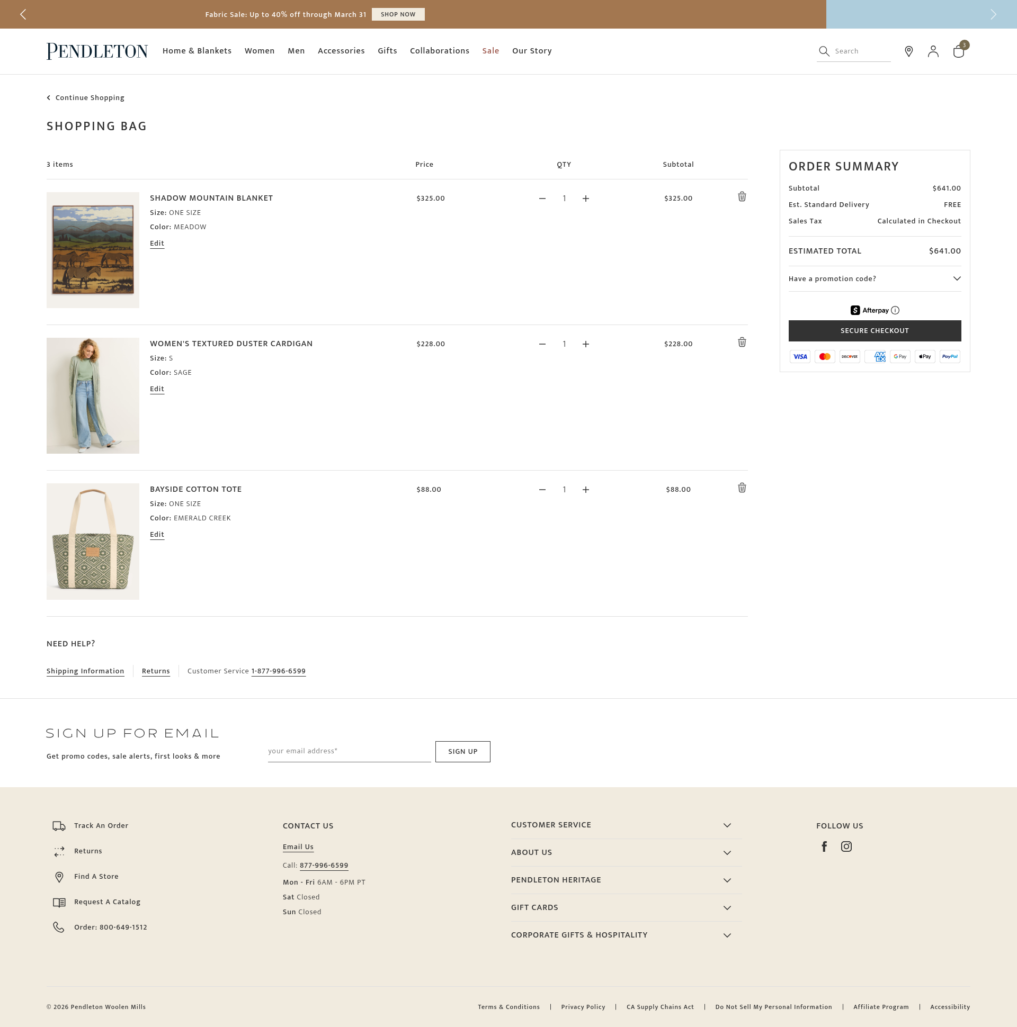Image resolution: width=1017 pixels, height=1027 pixels.
Task: Click the shopping bag icon in header
Action: pos(959,51)
